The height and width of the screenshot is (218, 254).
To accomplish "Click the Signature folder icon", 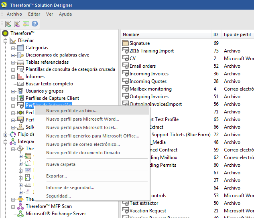I will pos(125,43).
